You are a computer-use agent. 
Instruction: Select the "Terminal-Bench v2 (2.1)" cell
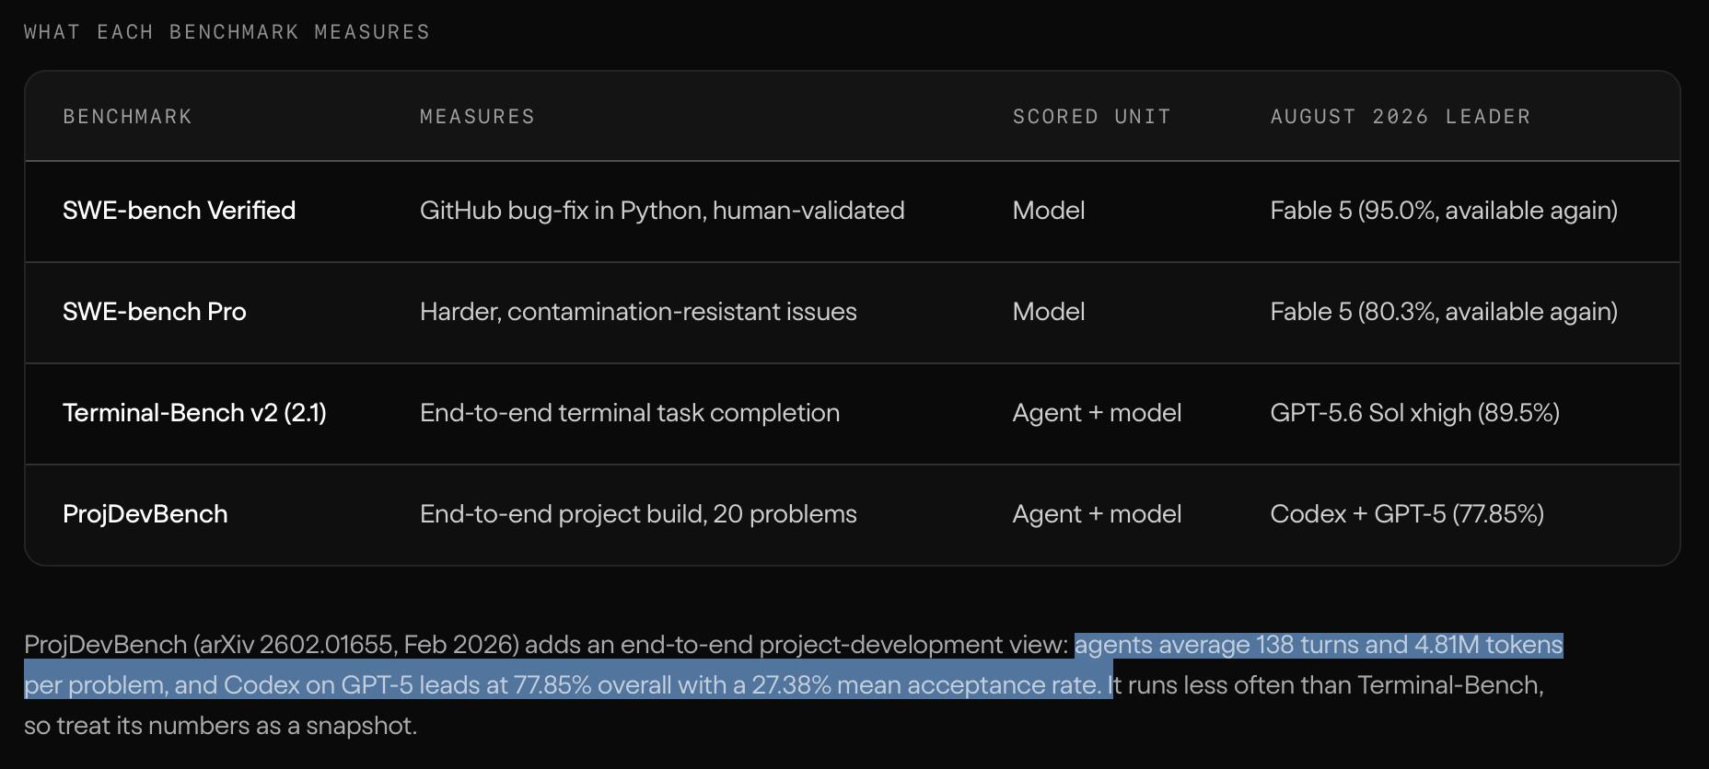(x=194, y=413)
